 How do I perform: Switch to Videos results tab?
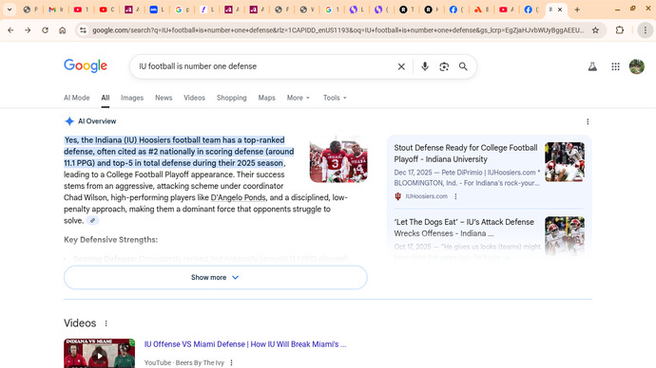194,98
